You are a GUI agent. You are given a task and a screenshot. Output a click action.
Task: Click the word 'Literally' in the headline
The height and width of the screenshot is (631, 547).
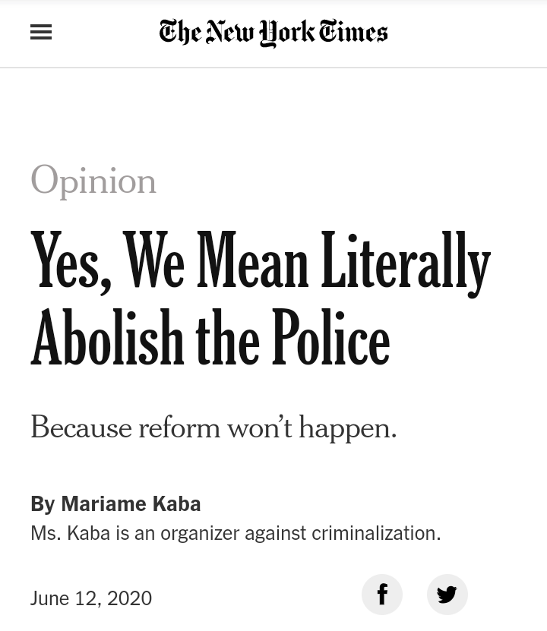(x=406, y=263)
